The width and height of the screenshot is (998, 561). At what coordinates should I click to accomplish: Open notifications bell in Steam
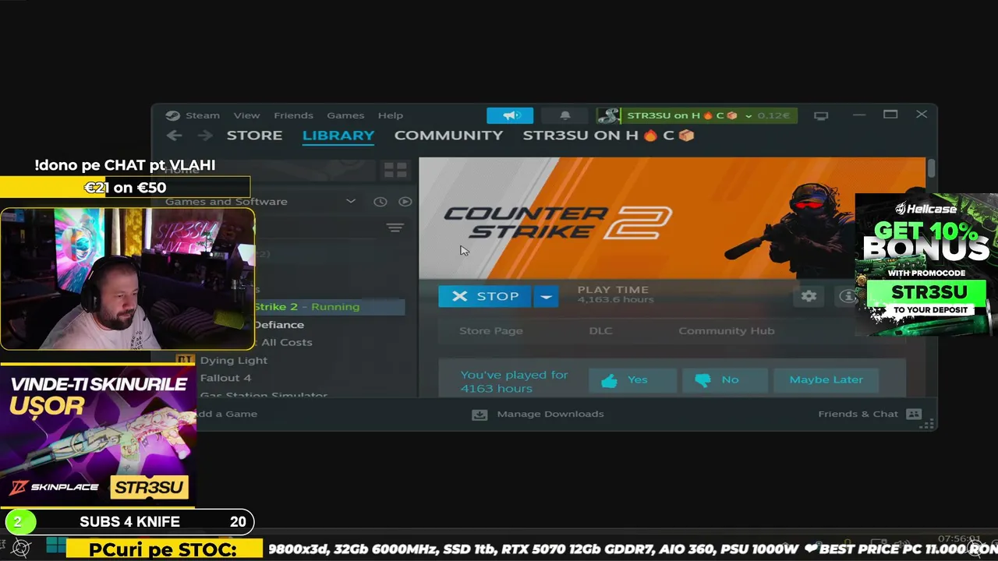click(x=565, y=115)
